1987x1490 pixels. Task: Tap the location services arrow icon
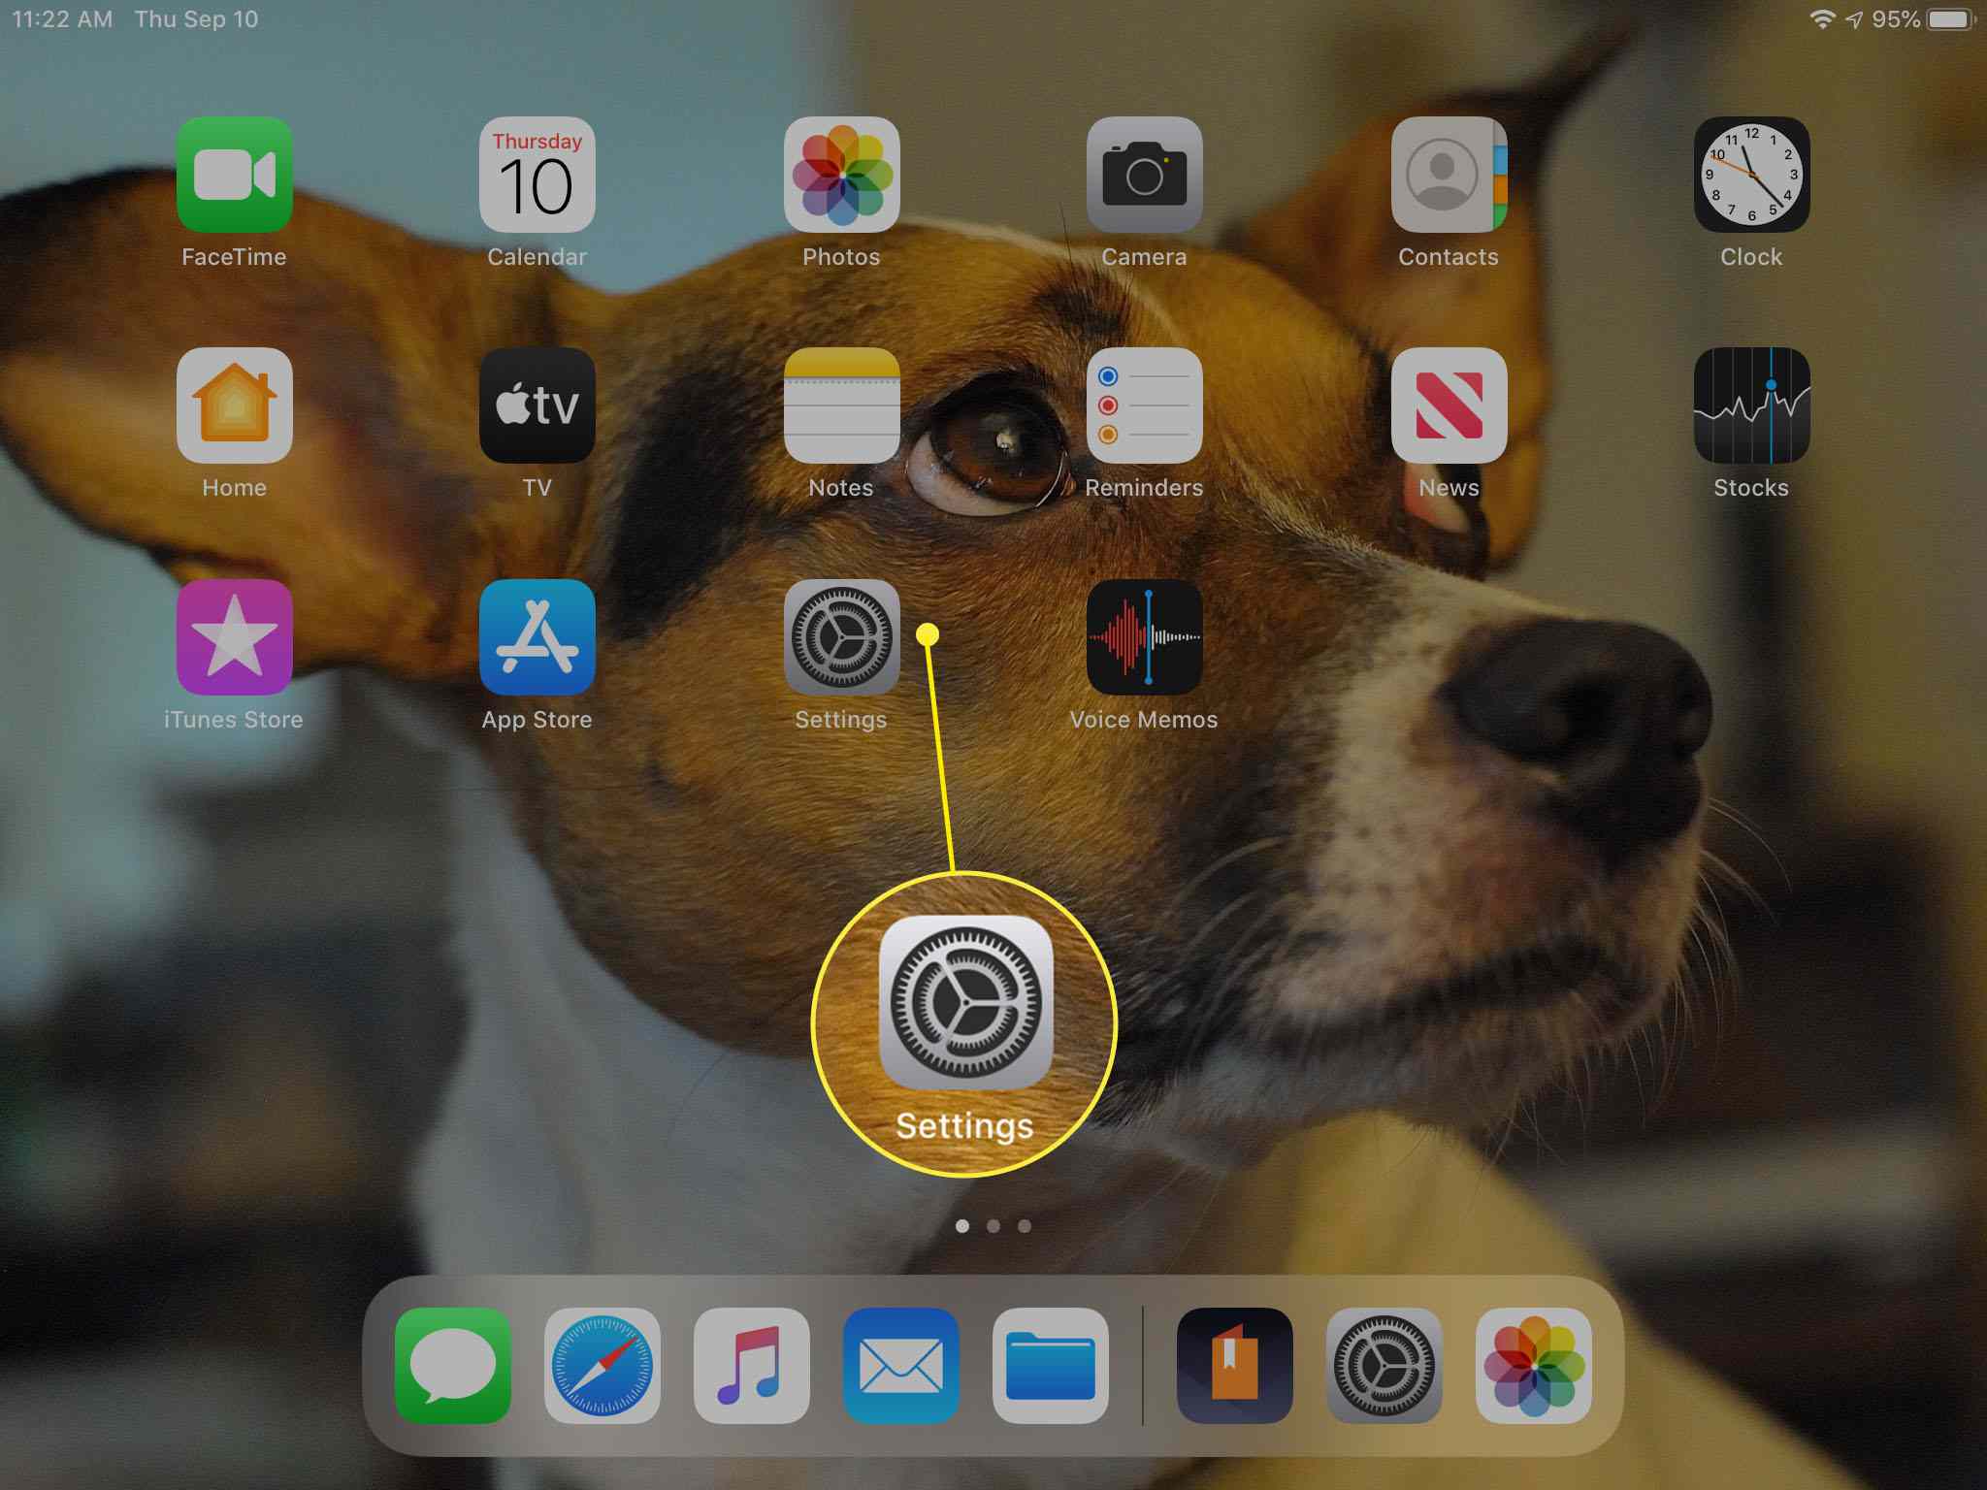coord(1854,19)
